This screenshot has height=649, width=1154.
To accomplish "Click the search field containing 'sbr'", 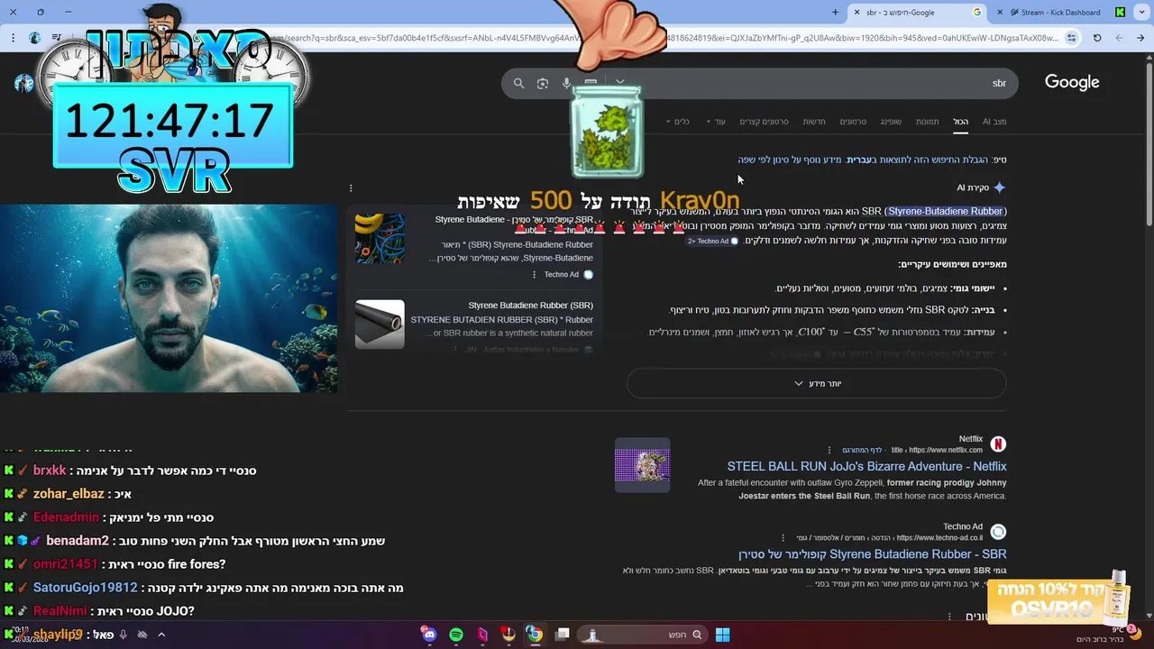I will click(760, 83).
